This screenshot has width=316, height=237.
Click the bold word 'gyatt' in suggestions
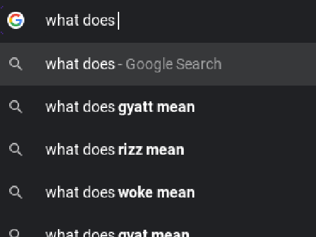click(136, 108)
